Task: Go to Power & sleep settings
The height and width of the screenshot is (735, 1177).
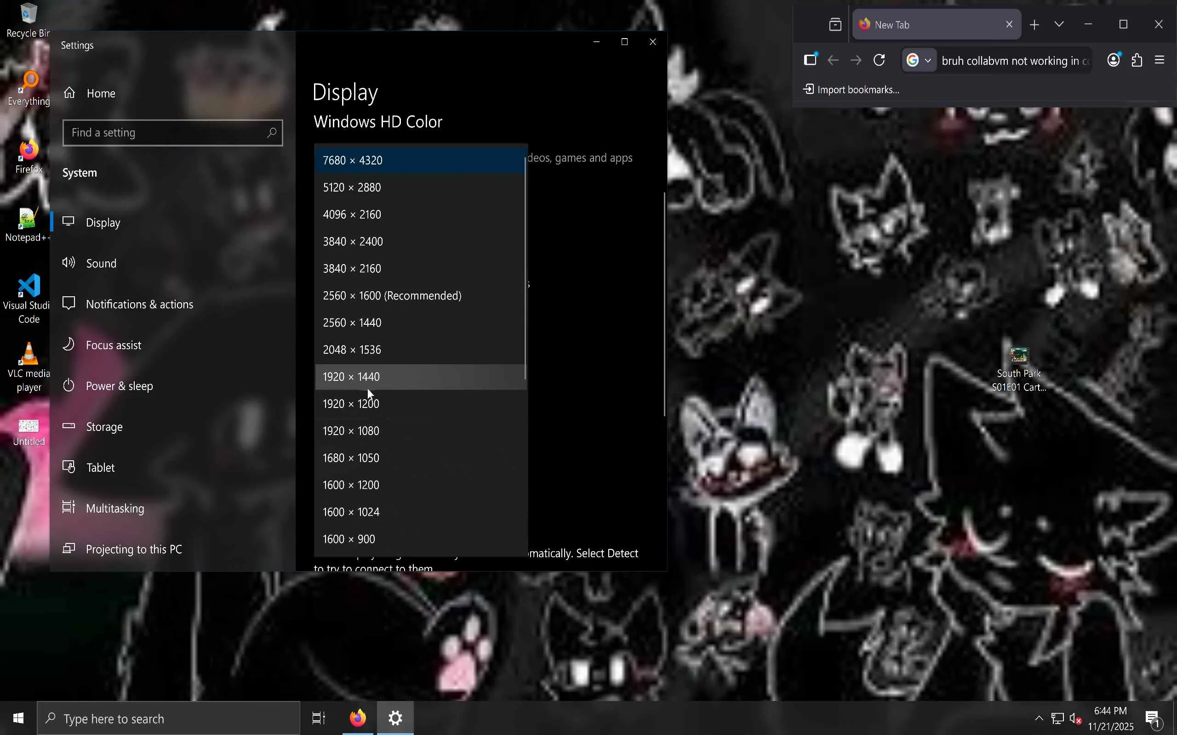Action: point(119,386)
